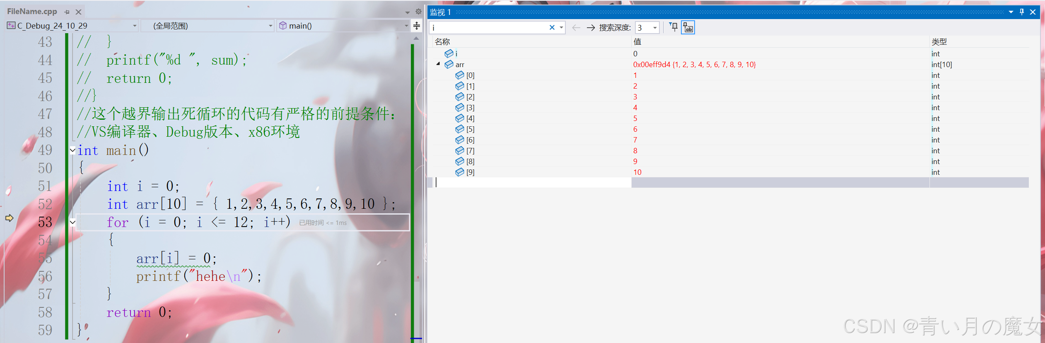Click the 类型 column header
The image size is (1045, 343).
[x=939, y=41]
